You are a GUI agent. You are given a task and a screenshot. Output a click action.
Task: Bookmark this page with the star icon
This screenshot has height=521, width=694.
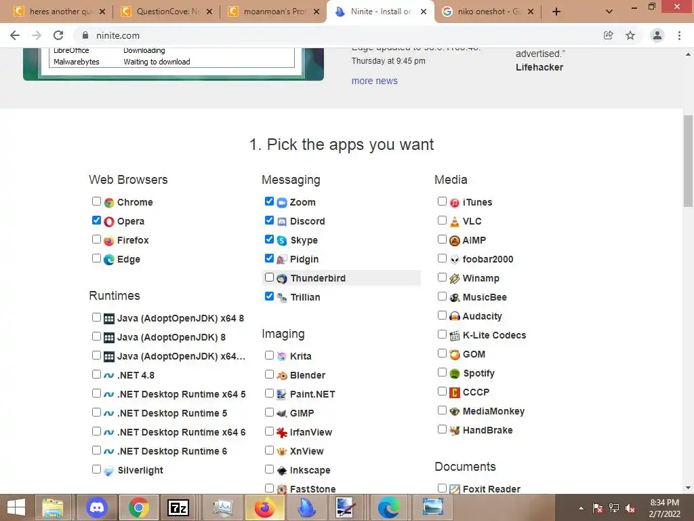coord(630,35)
